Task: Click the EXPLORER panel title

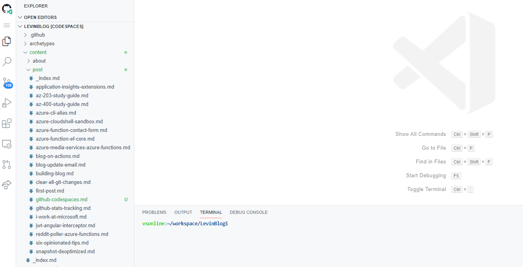Action: point(36,6)
